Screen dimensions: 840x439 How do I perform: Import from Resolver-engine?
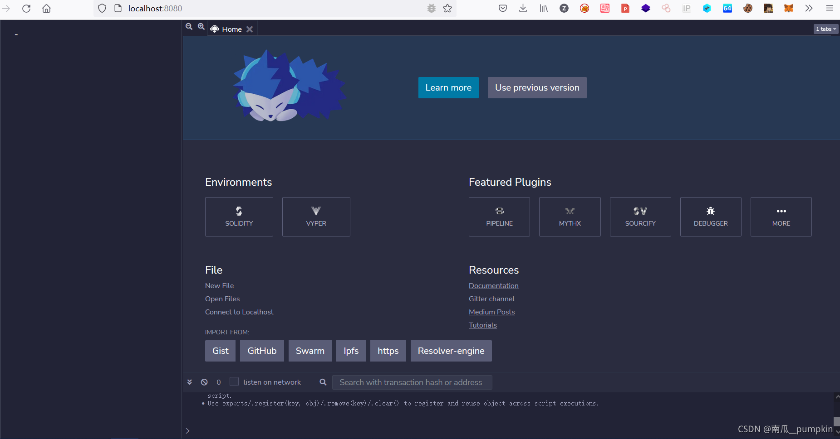pos(451,351)
